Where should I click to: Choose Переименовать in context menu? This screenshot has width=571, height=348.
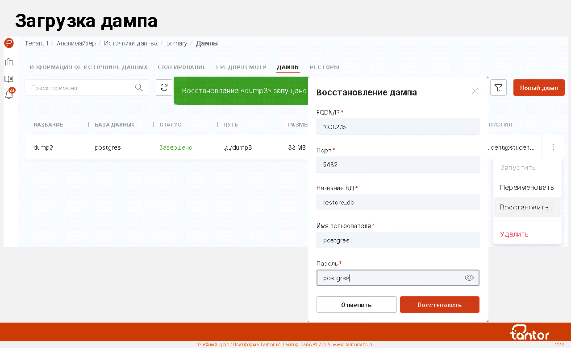[527, 188]
